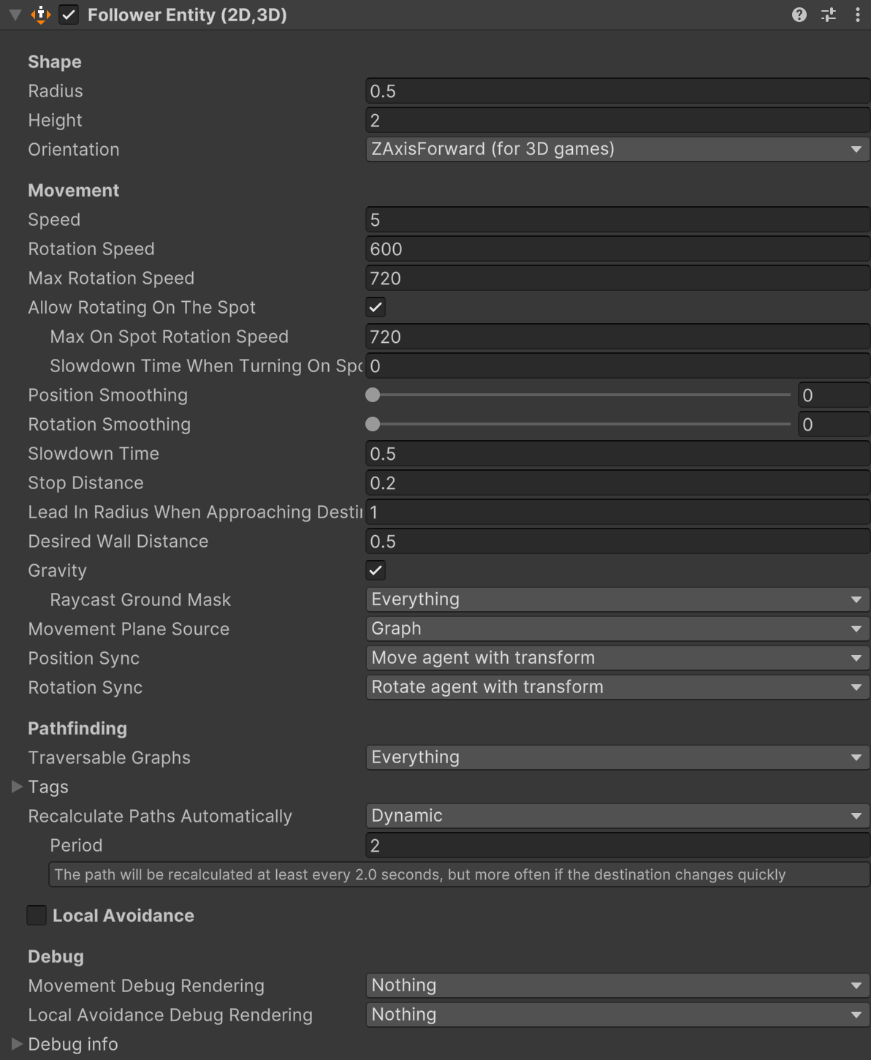Image resolution: width=871 pixels, height=1060 pixels.
Task: Click the Stop Distance value field
Action: 617,483
